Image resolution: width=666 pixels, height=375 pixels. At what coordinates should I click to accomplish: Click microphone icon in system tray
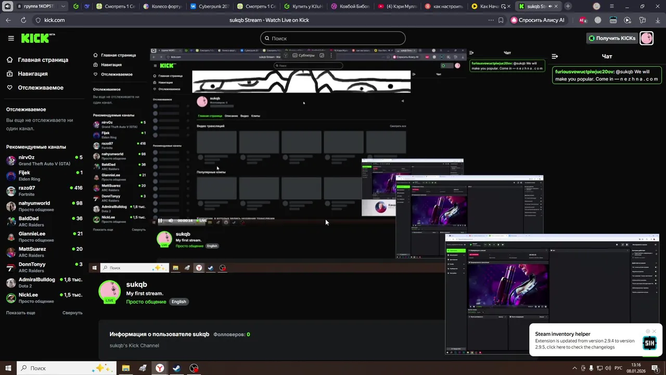pyautogui.click(x=591, y=368)
